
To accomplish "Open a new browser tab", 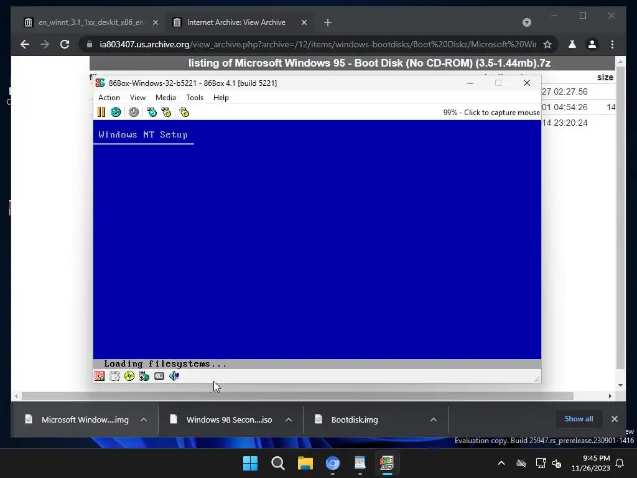I will [x=328, y=23].
